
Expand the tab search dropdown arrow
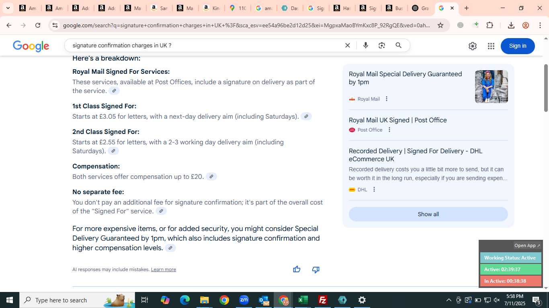point(8,8)
